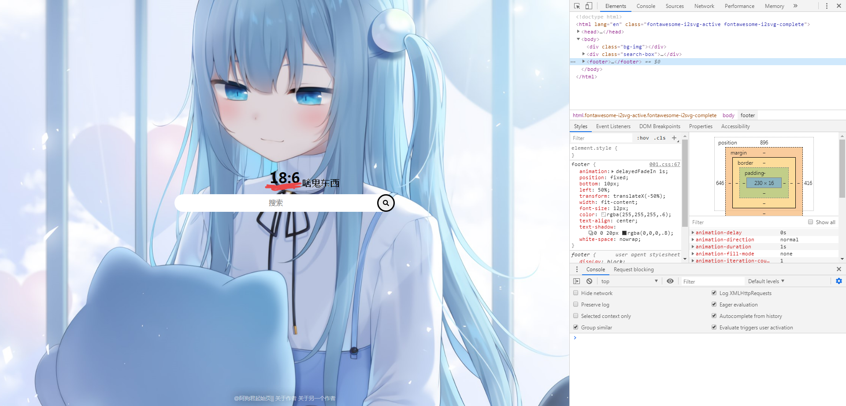846x406 pixels.
Task: Open Request blocking drawer tab
Action: (x=634, y=269)
